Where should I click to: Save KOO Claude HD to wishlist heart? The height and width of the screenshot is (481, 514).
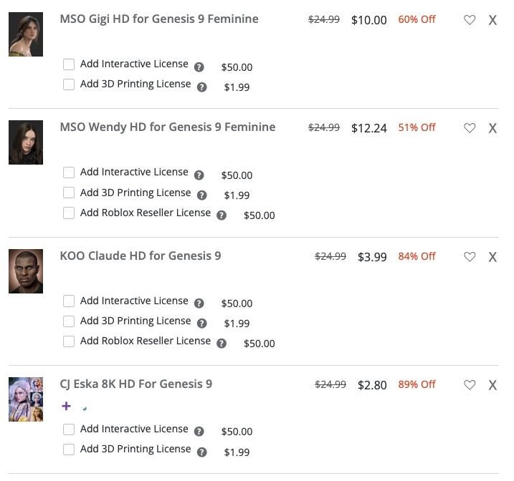470,256
